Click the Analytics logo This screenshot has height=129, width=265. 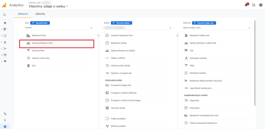[x=4, y=5]
